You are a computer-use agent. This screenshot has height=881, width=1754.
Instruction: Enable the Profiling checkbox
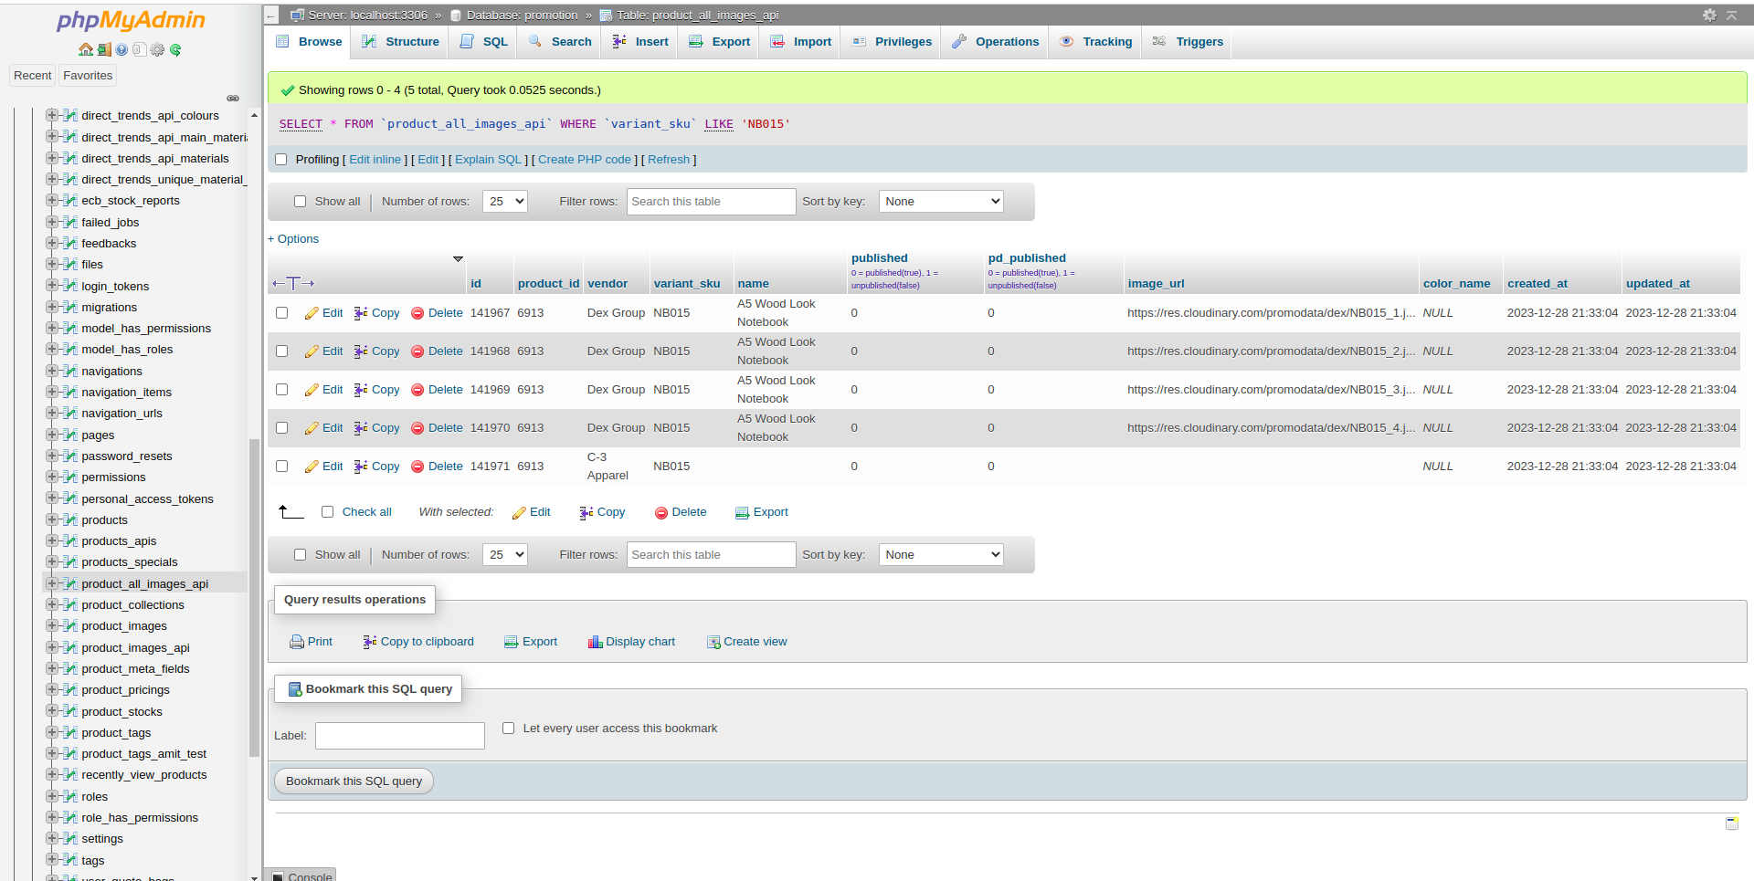(x=281, y=160)
